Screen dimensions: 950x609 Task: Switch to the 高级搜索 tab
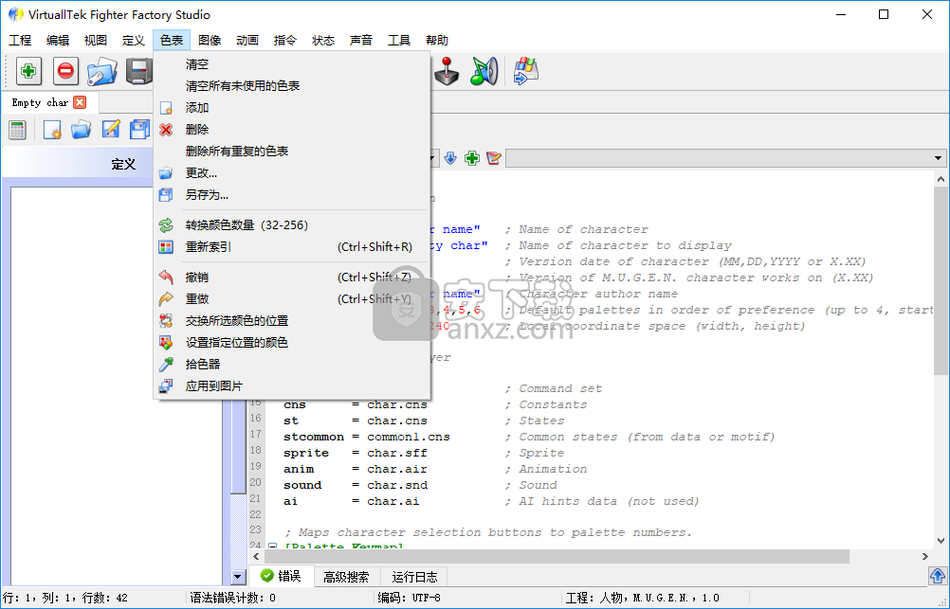(346, 577)
